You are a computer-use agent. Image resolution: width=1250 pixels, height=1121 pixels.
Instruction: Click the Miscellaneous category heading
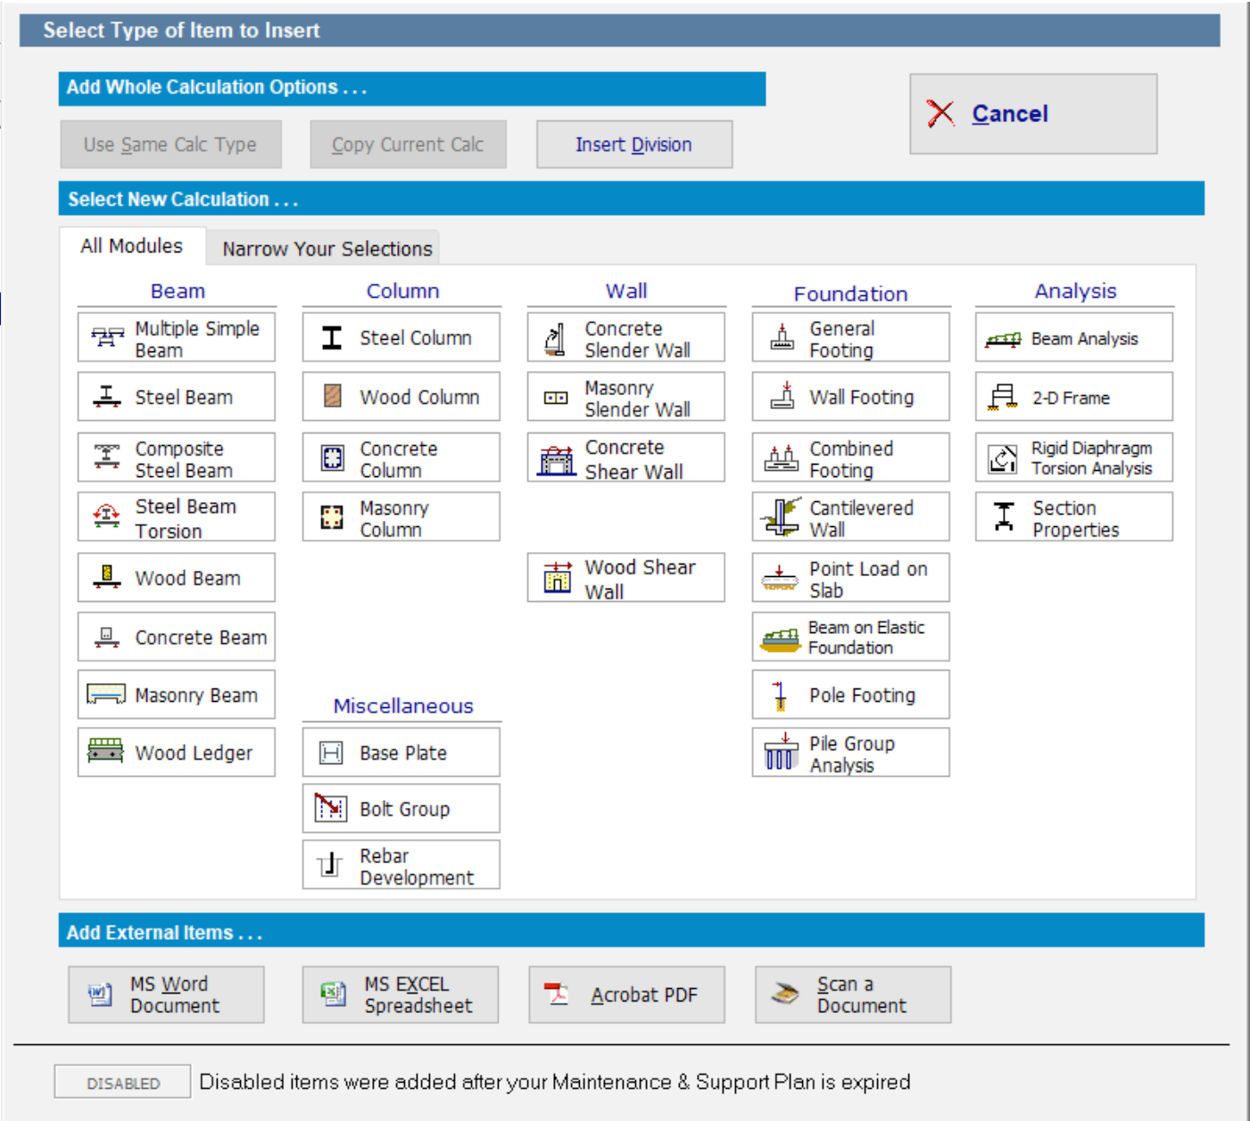pyautogui.click(x=403, y=705)
